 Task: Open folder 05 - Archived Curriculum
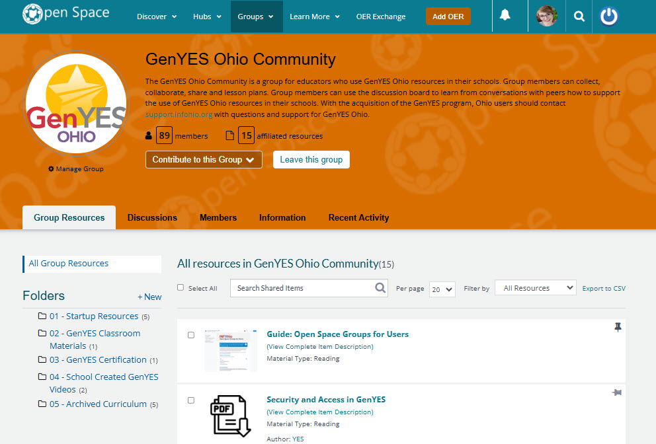98,404
